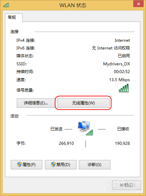Click the 媒体状态 value 已启用
The width and height of the screenshot is (146, 196).
click(x=124, y=56)
